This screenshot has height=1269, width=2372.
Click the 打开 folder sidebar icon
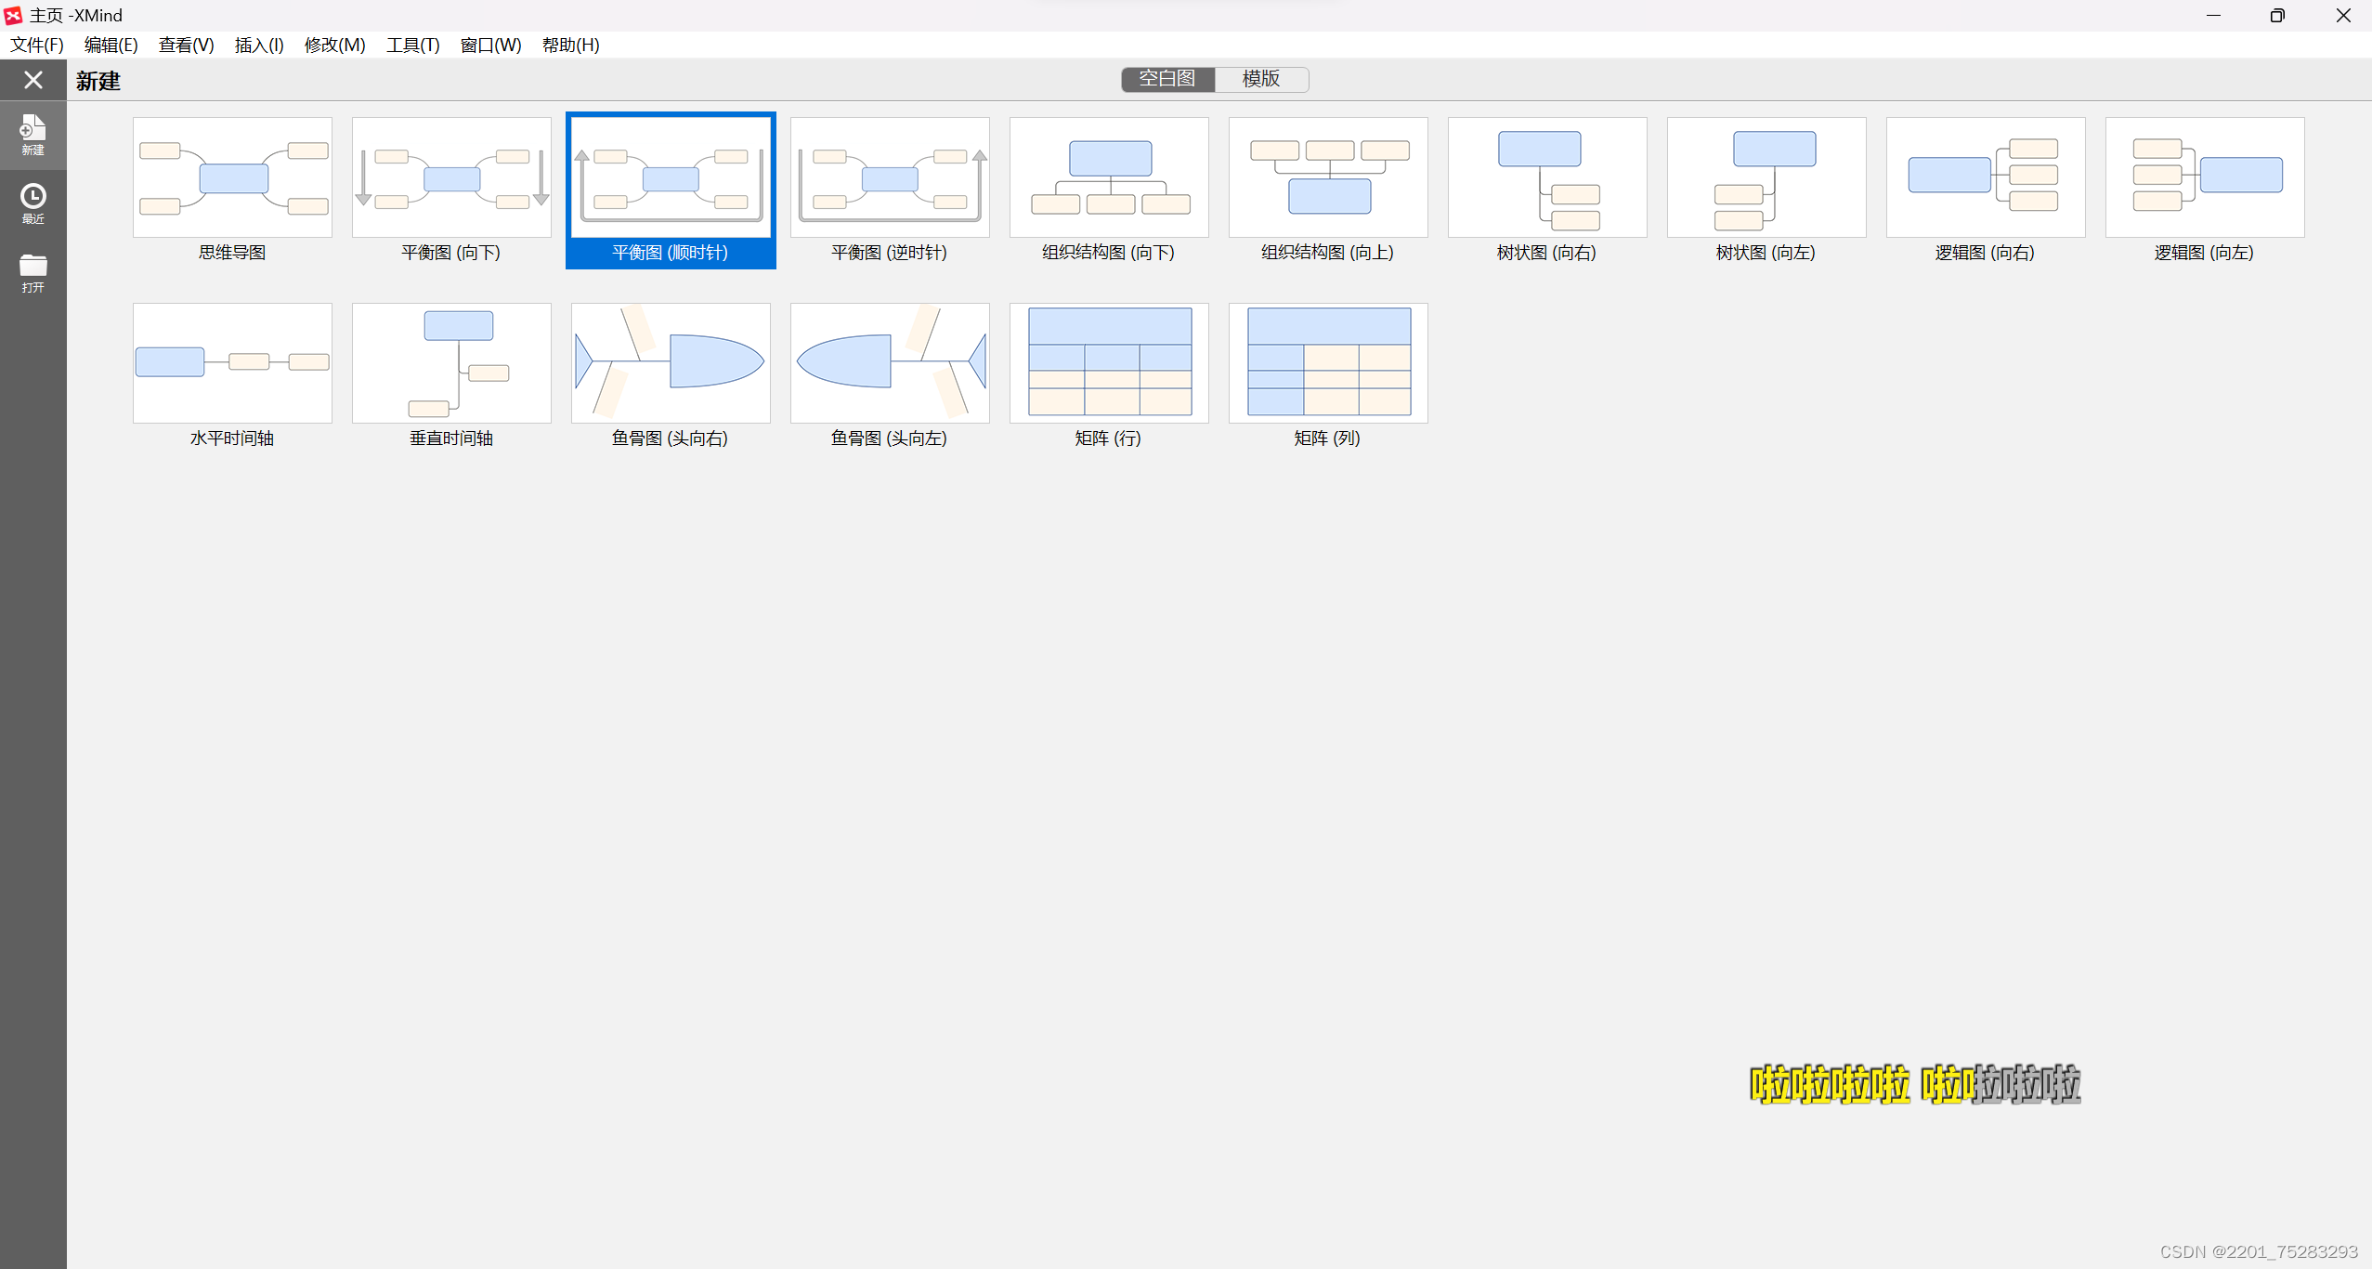coord(33,273)
